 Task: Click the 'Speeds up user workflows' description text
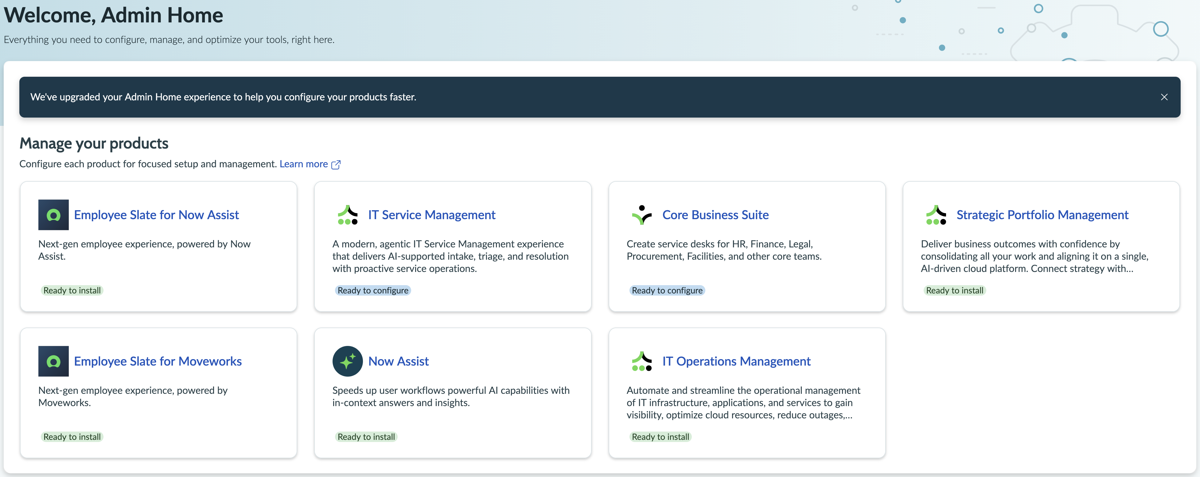(451, 396)
